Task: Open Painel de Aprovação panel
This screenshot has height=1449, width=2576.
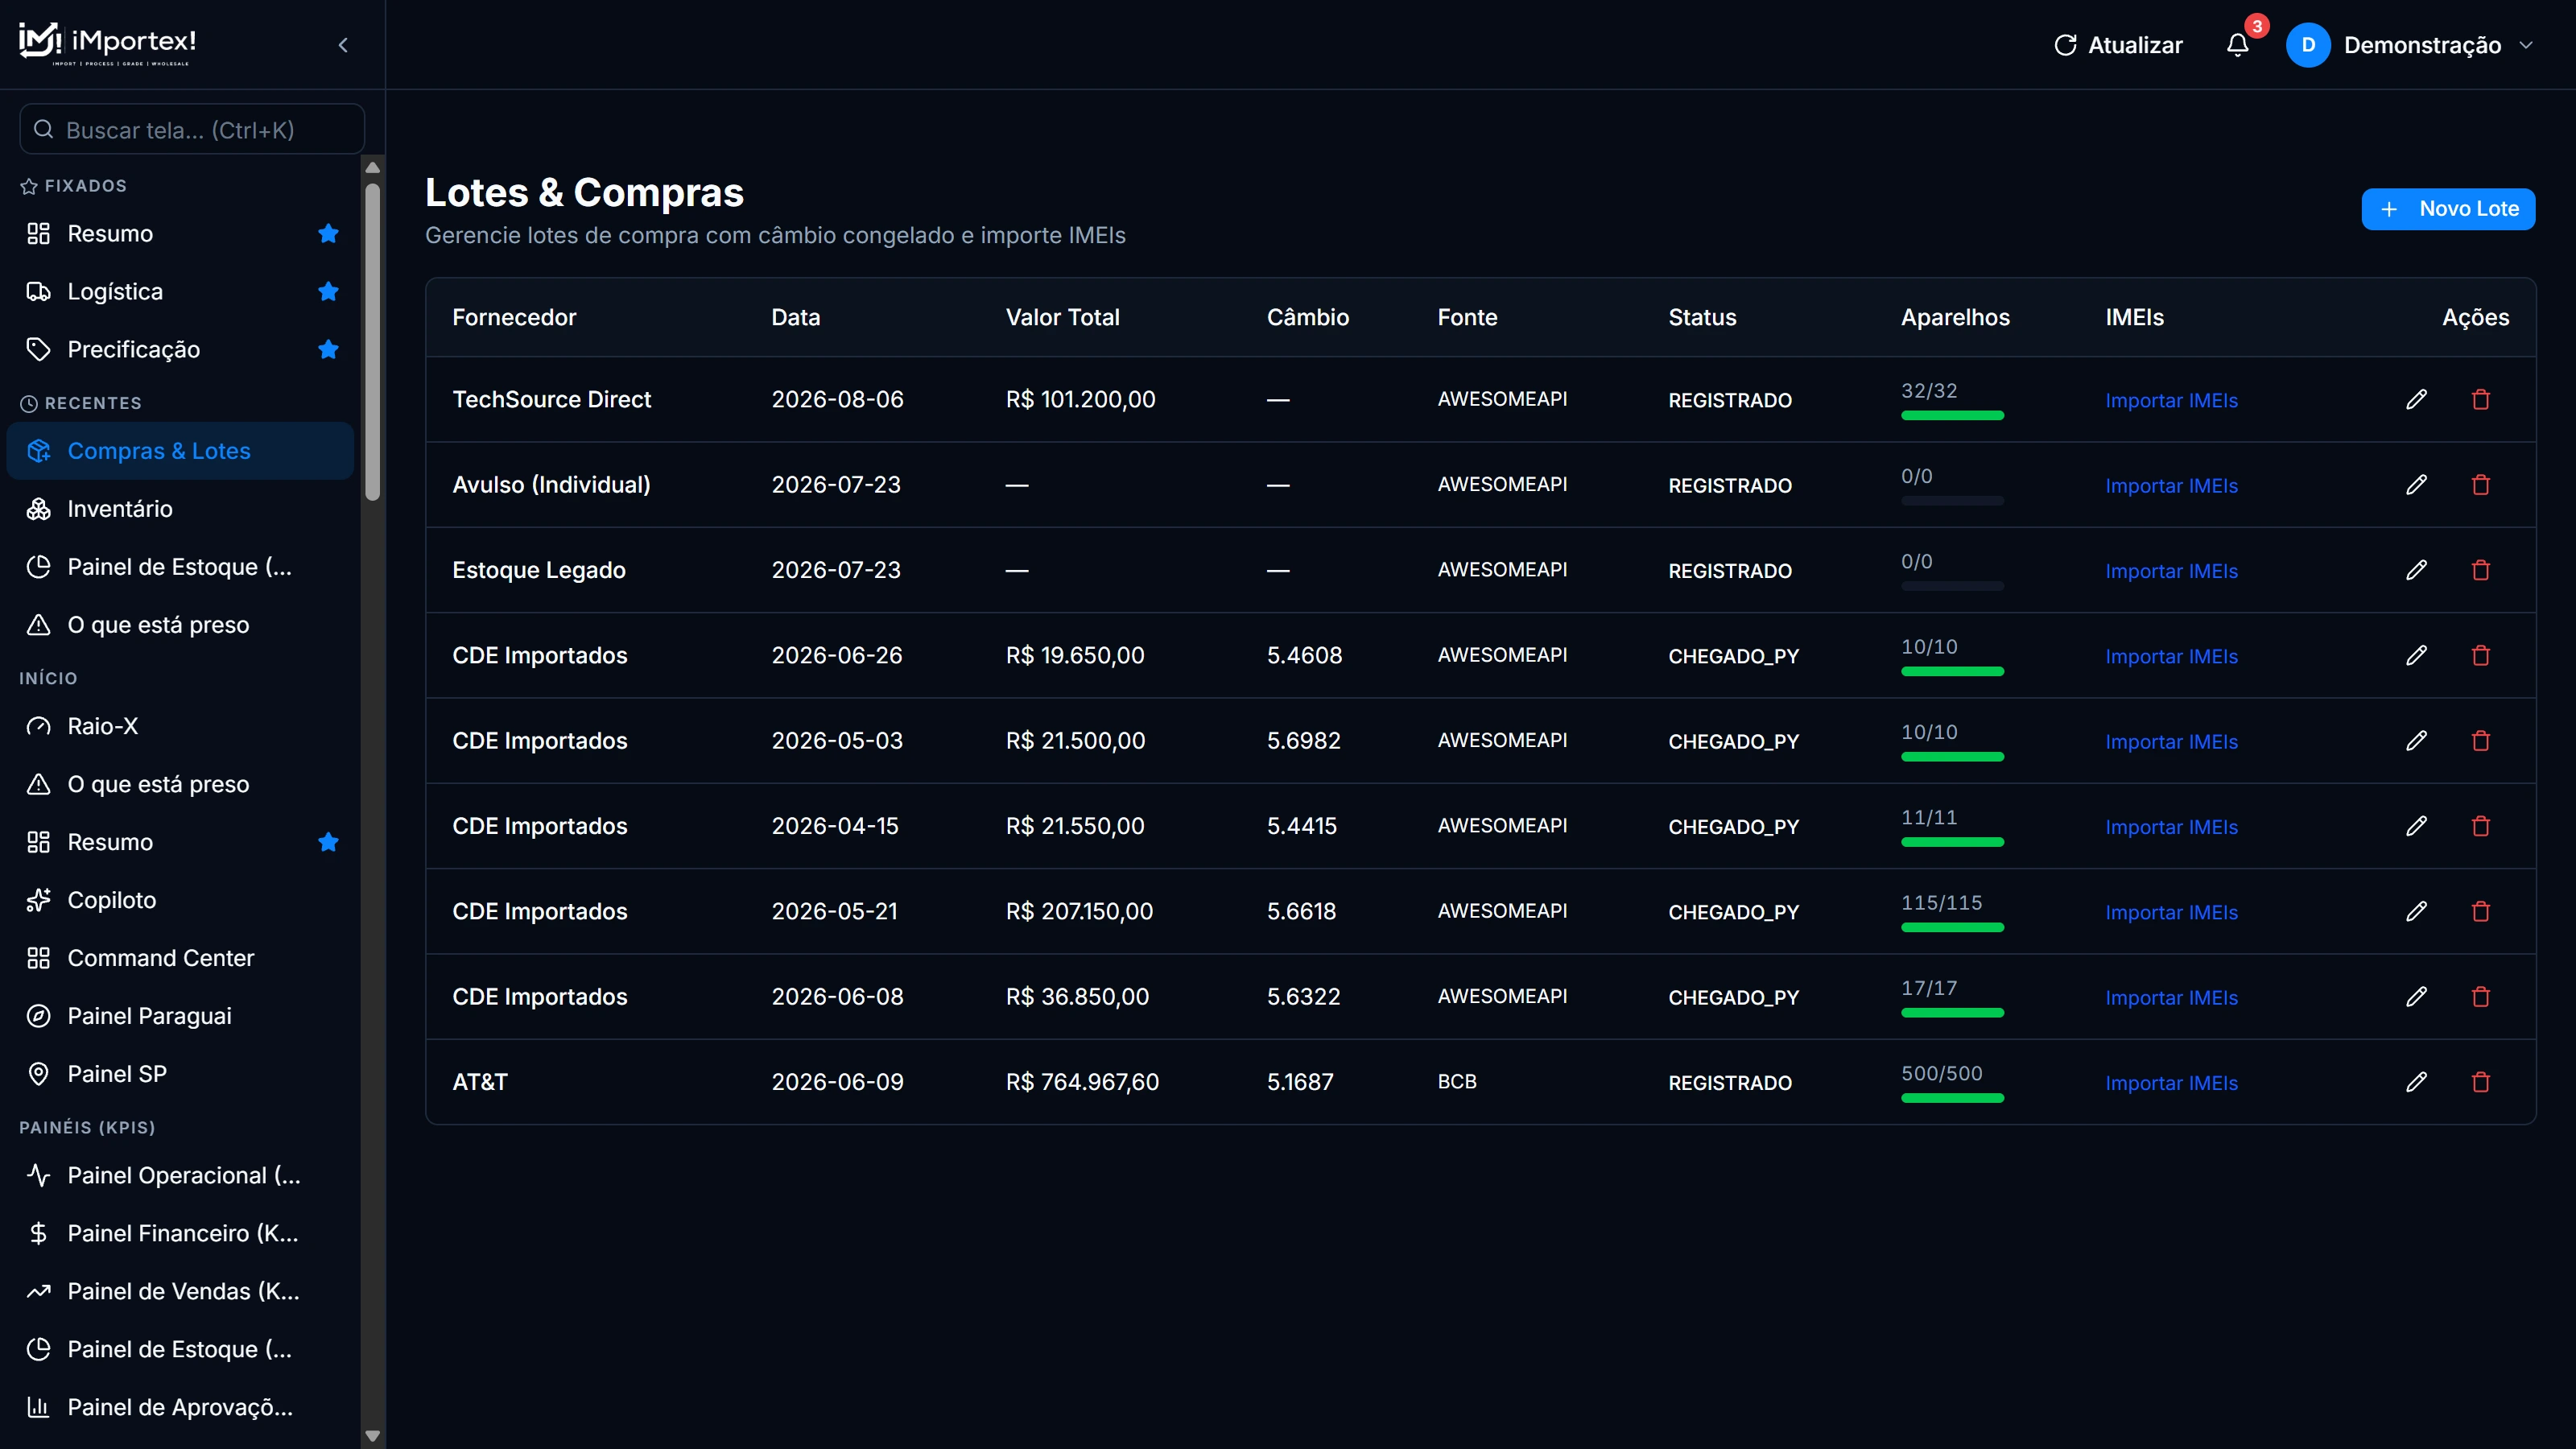Action: (x=180, y=1408)
